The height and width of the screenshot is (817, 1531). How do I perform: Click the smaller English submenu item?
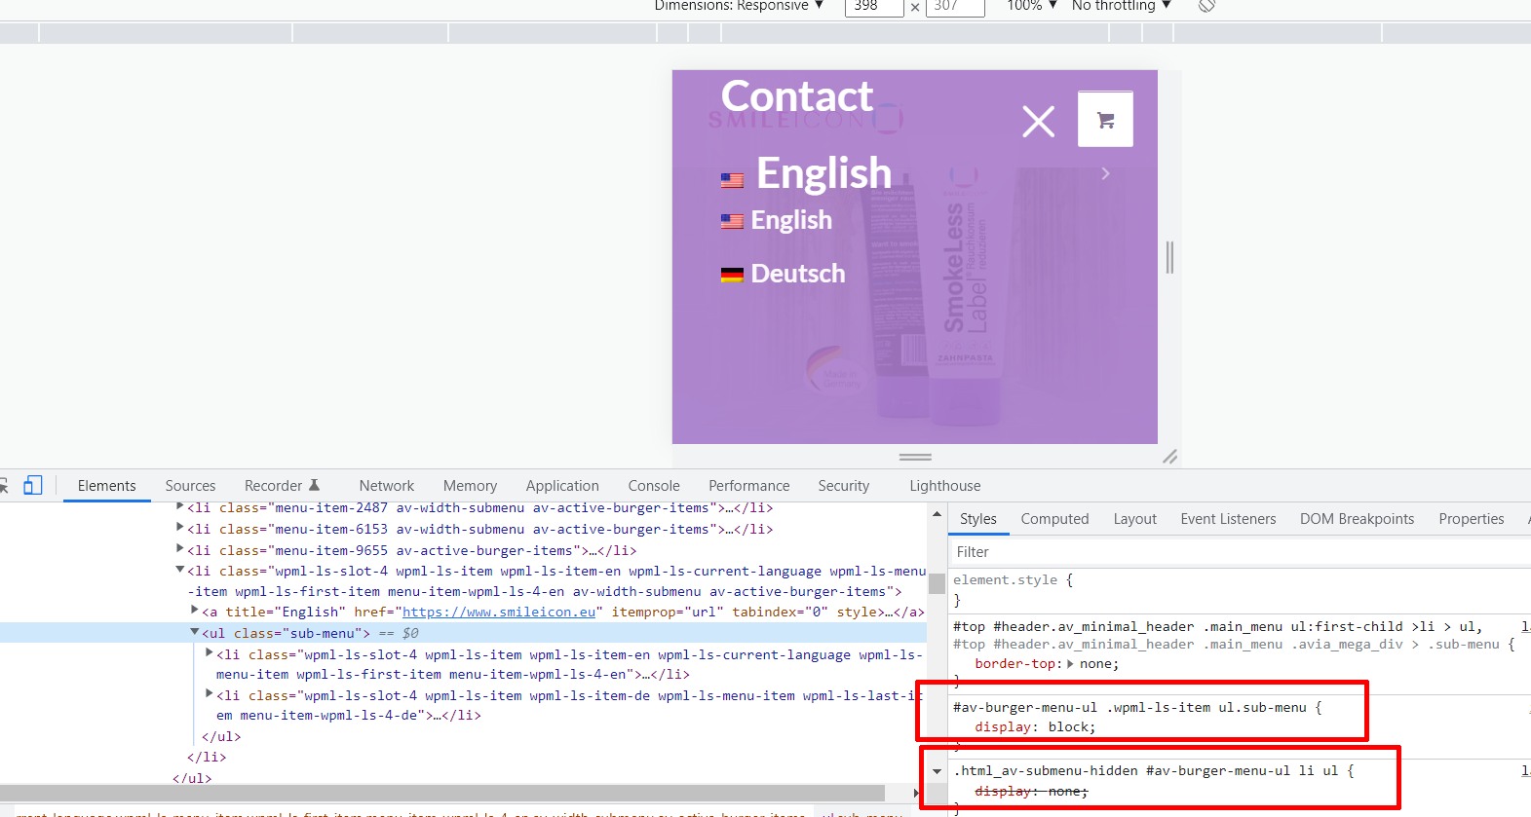791,221
